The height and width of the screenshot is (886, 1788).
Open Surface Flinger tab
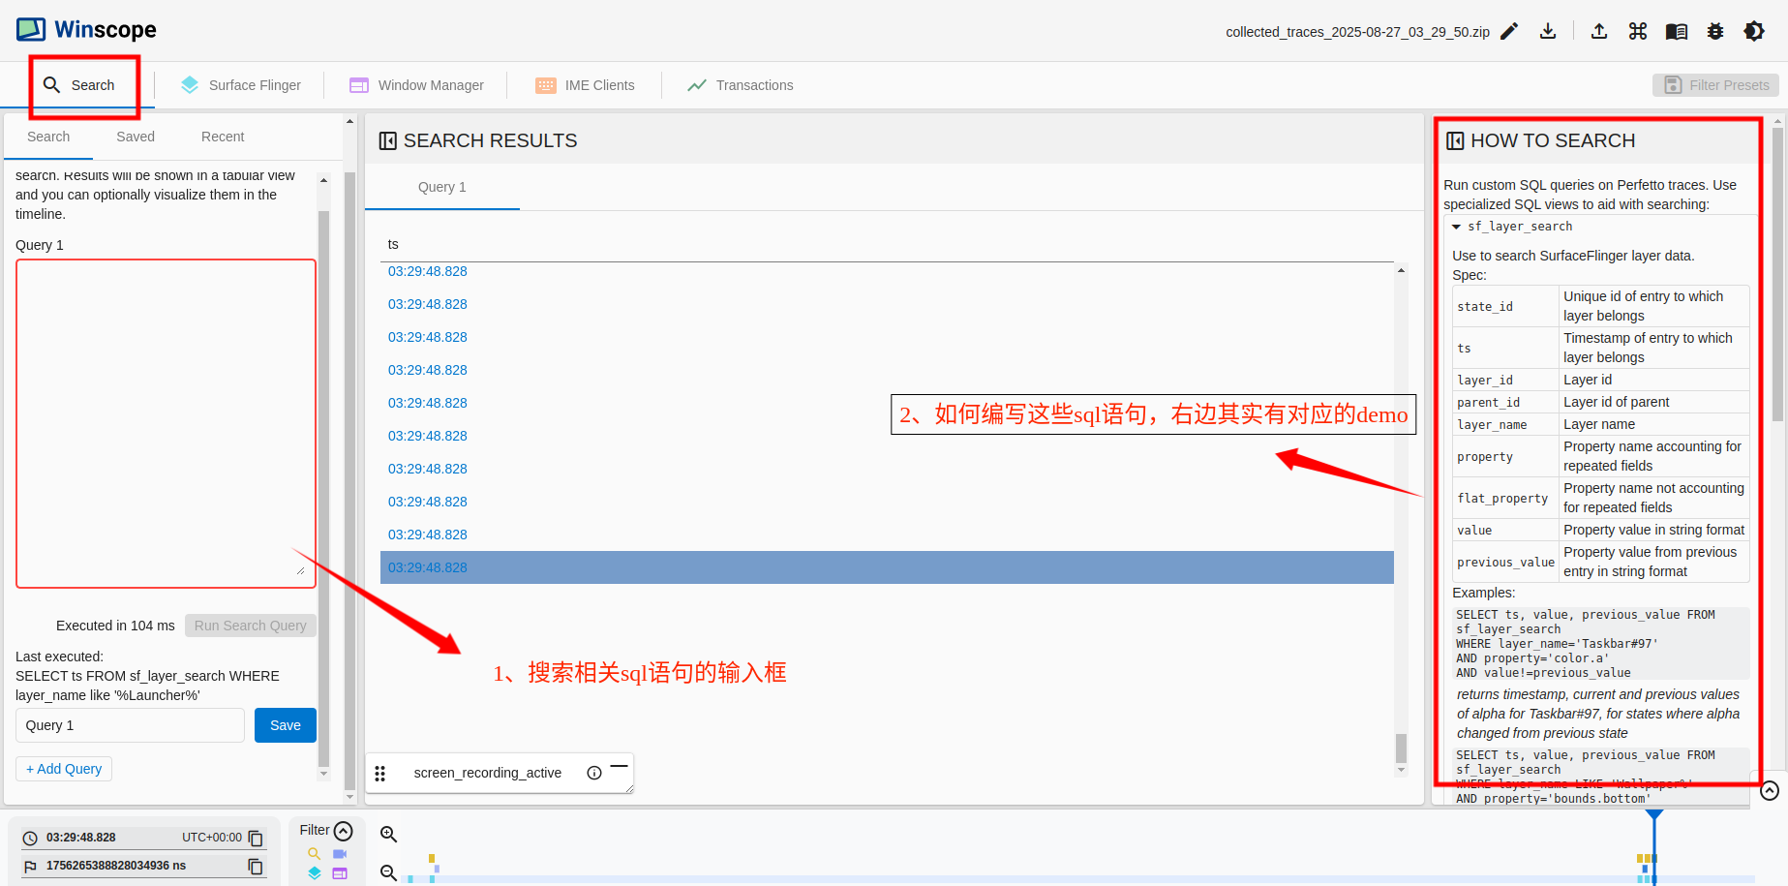241,85
